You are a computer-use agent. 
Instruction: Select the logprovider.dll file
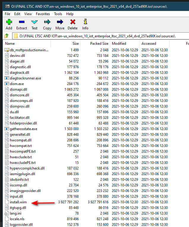(21, 225)
